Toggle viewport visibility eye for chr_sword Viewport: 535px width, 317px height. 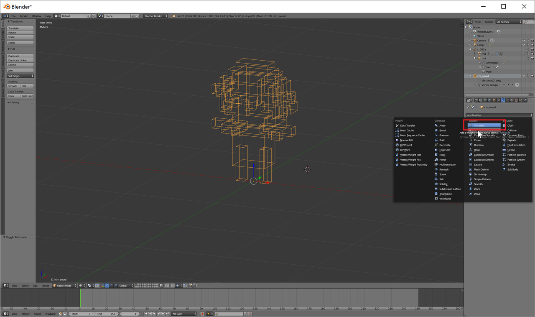(x=523, y=76)
